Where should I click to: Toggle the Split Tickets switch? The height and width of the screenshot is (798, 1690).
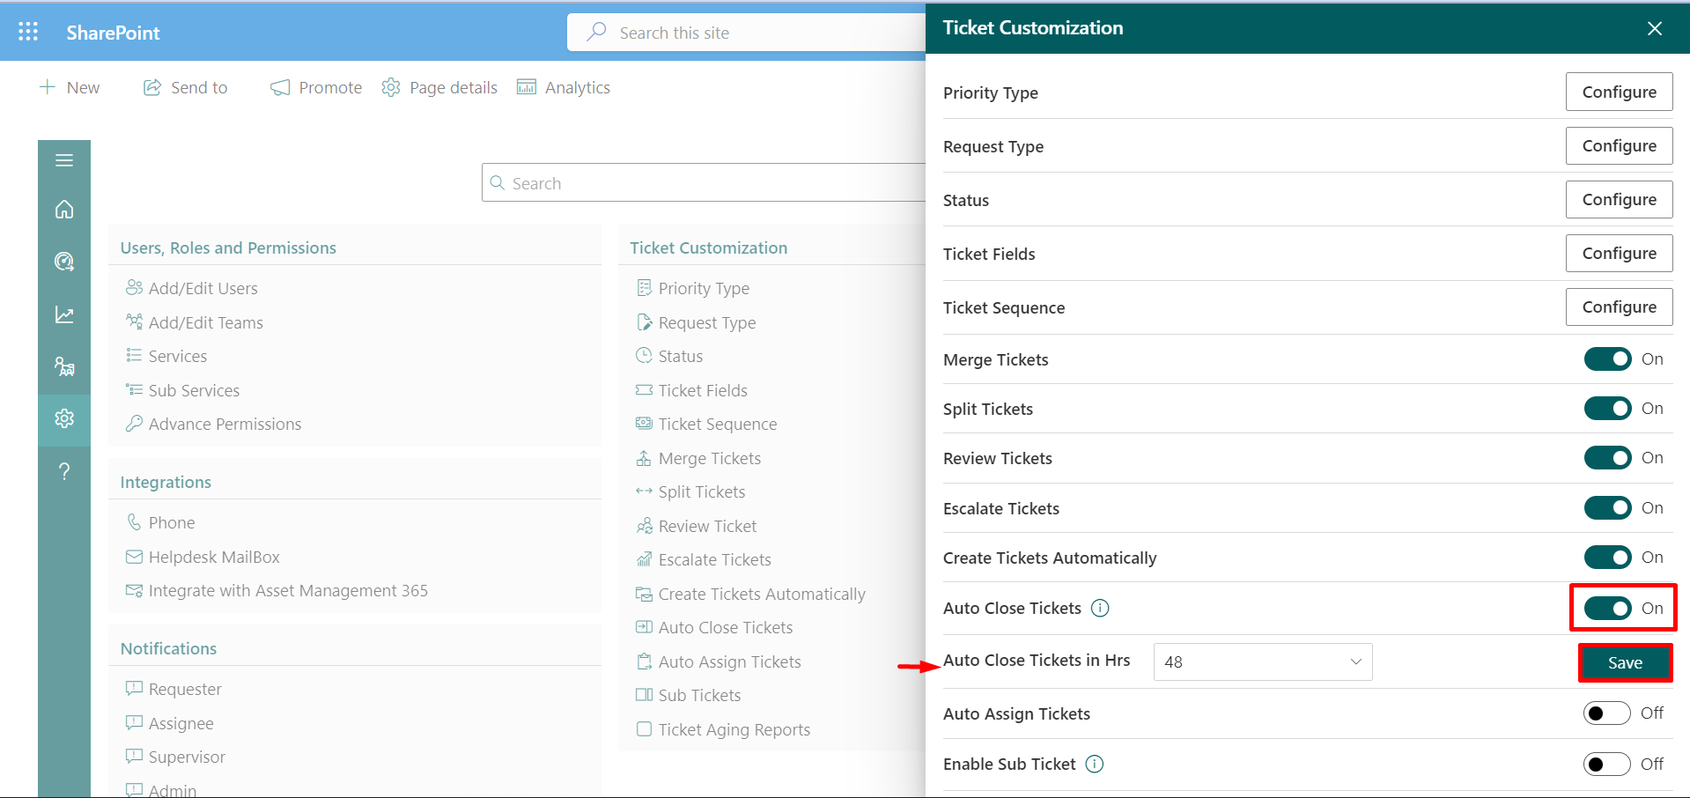click(x=1608, y=409)
